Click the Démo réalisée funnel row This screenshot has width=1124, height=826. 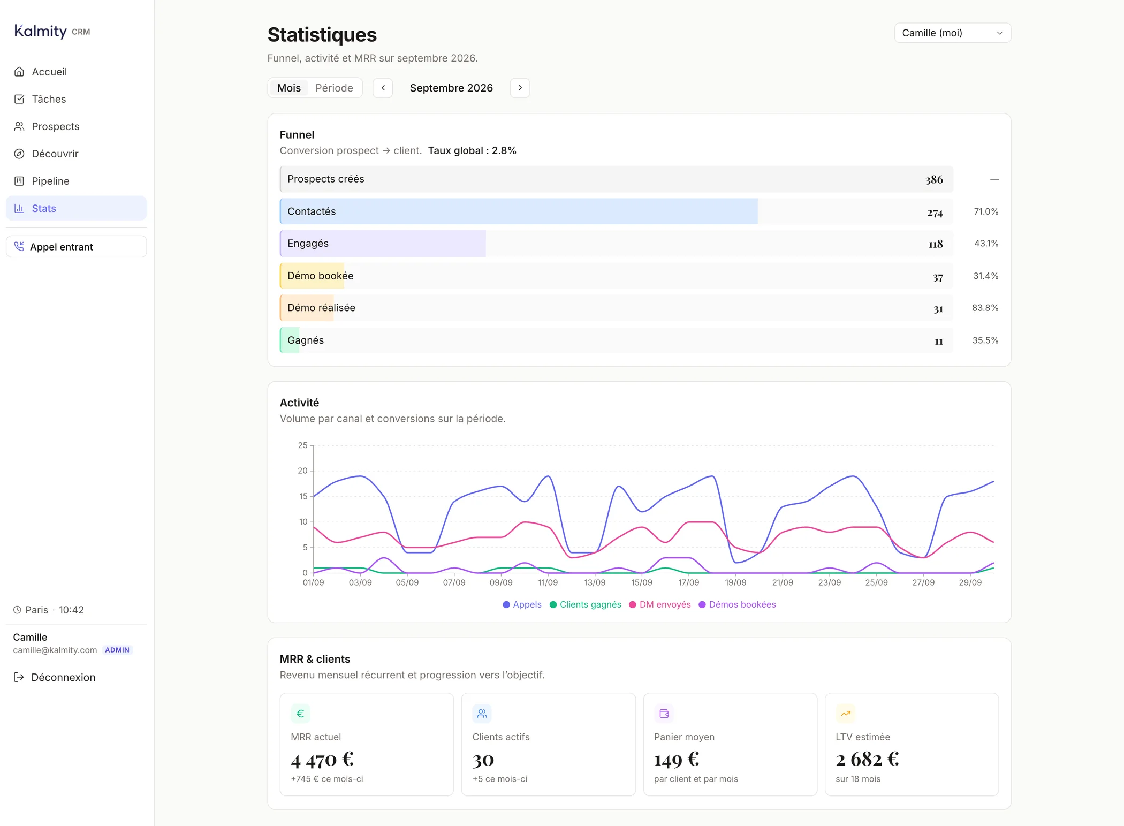(616, 308)
